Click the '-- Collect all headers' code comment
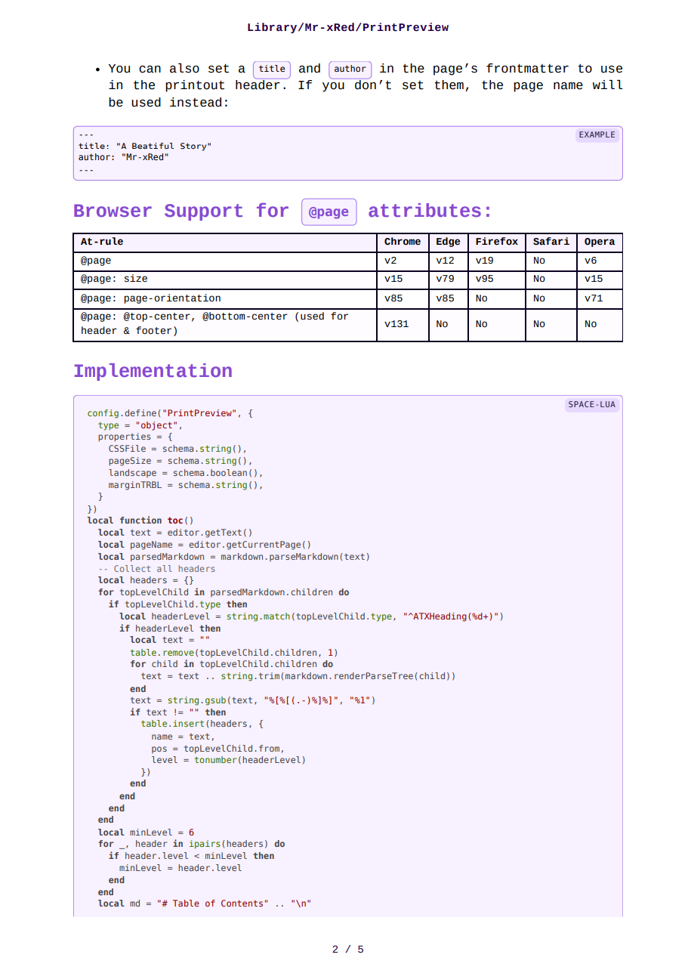 [x=156, y=569]
